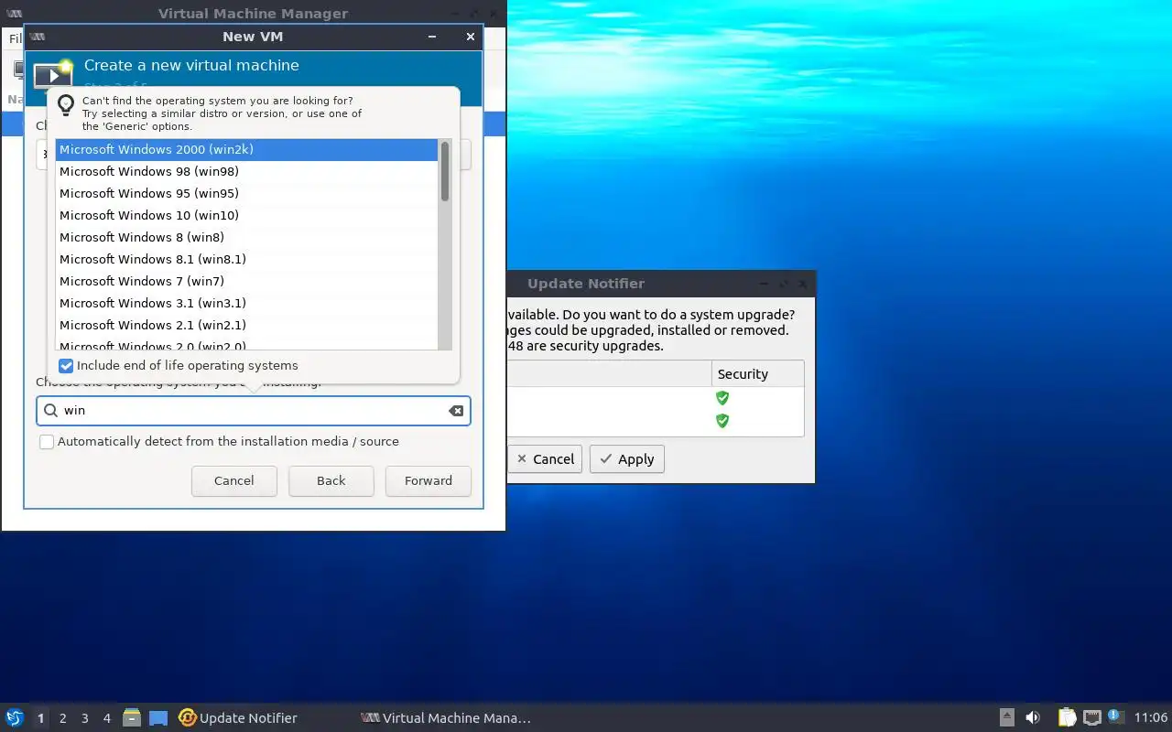
Task: Click the blue show desktop taskbar icon
Action: click(x=158, y=718)
